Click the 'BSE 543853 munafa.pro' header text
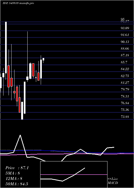Screen dimensions: 134x188 [x=18, y=3]
